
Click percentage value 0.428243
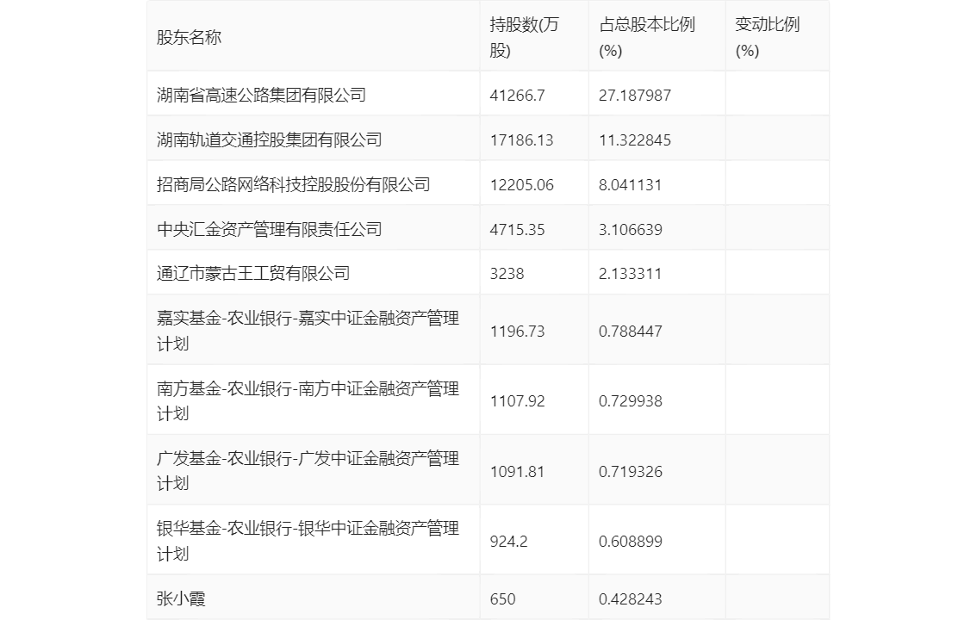pyautogui.click(x=631, y=599)
